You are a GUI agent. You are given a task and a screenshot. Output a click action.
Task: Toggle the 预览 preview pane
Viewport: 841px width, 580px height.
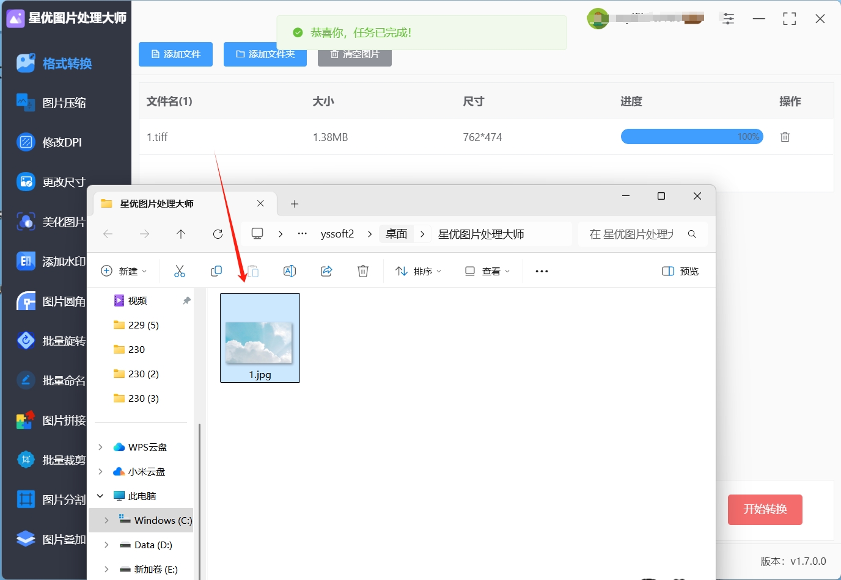click(x=680, y=271)
